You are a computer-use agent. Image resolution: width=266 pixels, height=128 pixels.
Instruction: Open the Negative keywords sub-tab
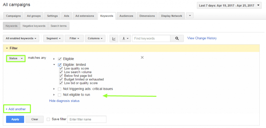coord(34,26)
